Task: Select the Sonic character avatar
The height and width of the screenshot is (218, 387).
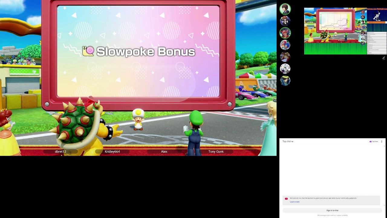Action: click(x=285, y=45)
